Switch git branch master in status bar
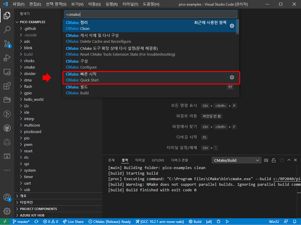Image resolution: width=301 pixels, height=225 pixels. click(x=21, y=222)
